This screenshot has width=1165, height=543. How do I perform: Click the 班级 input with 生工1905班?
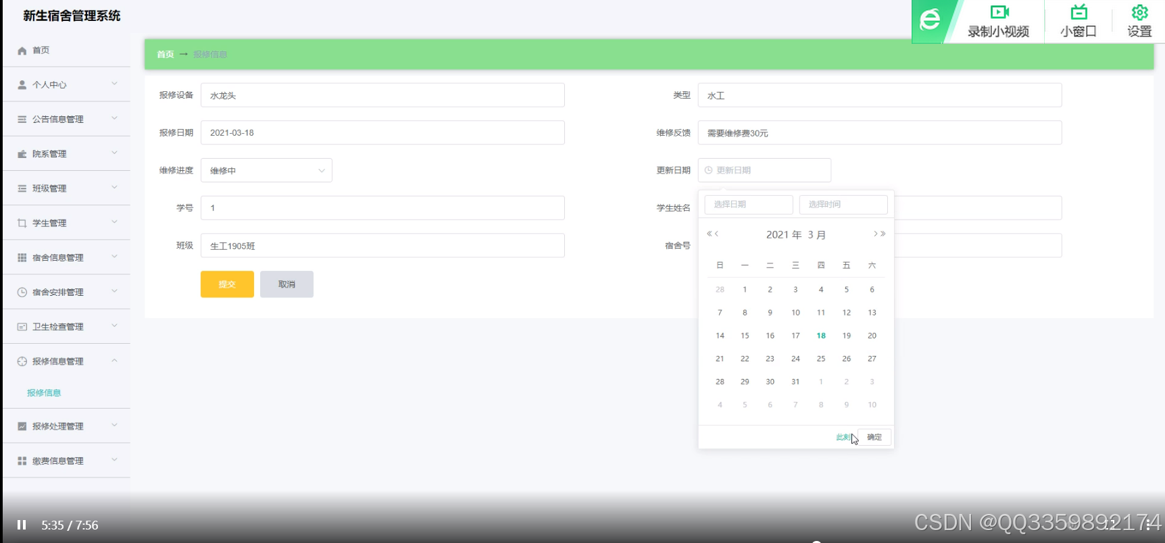coord(382,246)
